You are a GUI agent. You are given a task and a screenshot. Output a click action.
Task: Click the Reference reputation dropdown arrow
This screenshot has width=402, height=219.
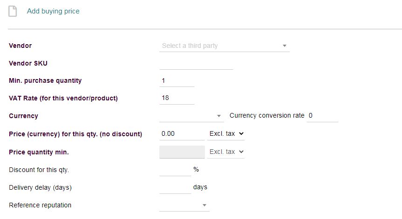[x=204, y=206]
